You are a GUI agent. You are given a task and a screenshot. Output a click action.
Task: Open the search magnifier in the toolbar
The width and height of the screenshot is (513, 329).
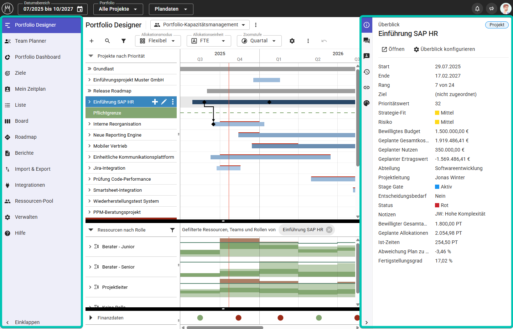(x=108, y=41)
